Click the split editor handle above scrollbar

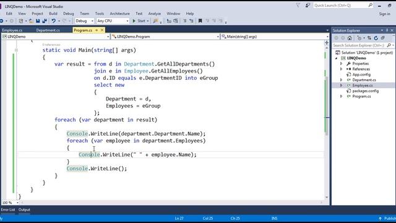coord(327,43)
